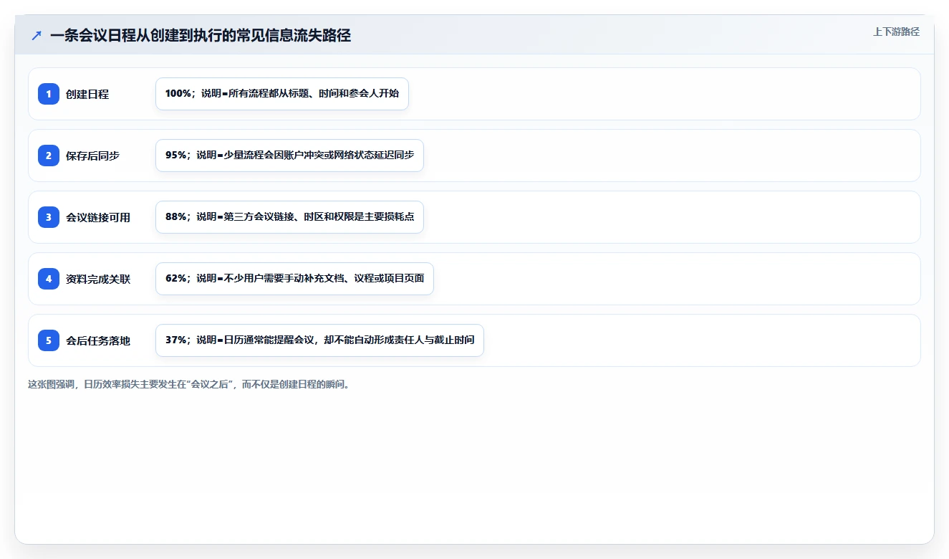This screenshot has height=559, width=949.
Task: Select step badge 5 for 会后任务落地
Action: 49,340
